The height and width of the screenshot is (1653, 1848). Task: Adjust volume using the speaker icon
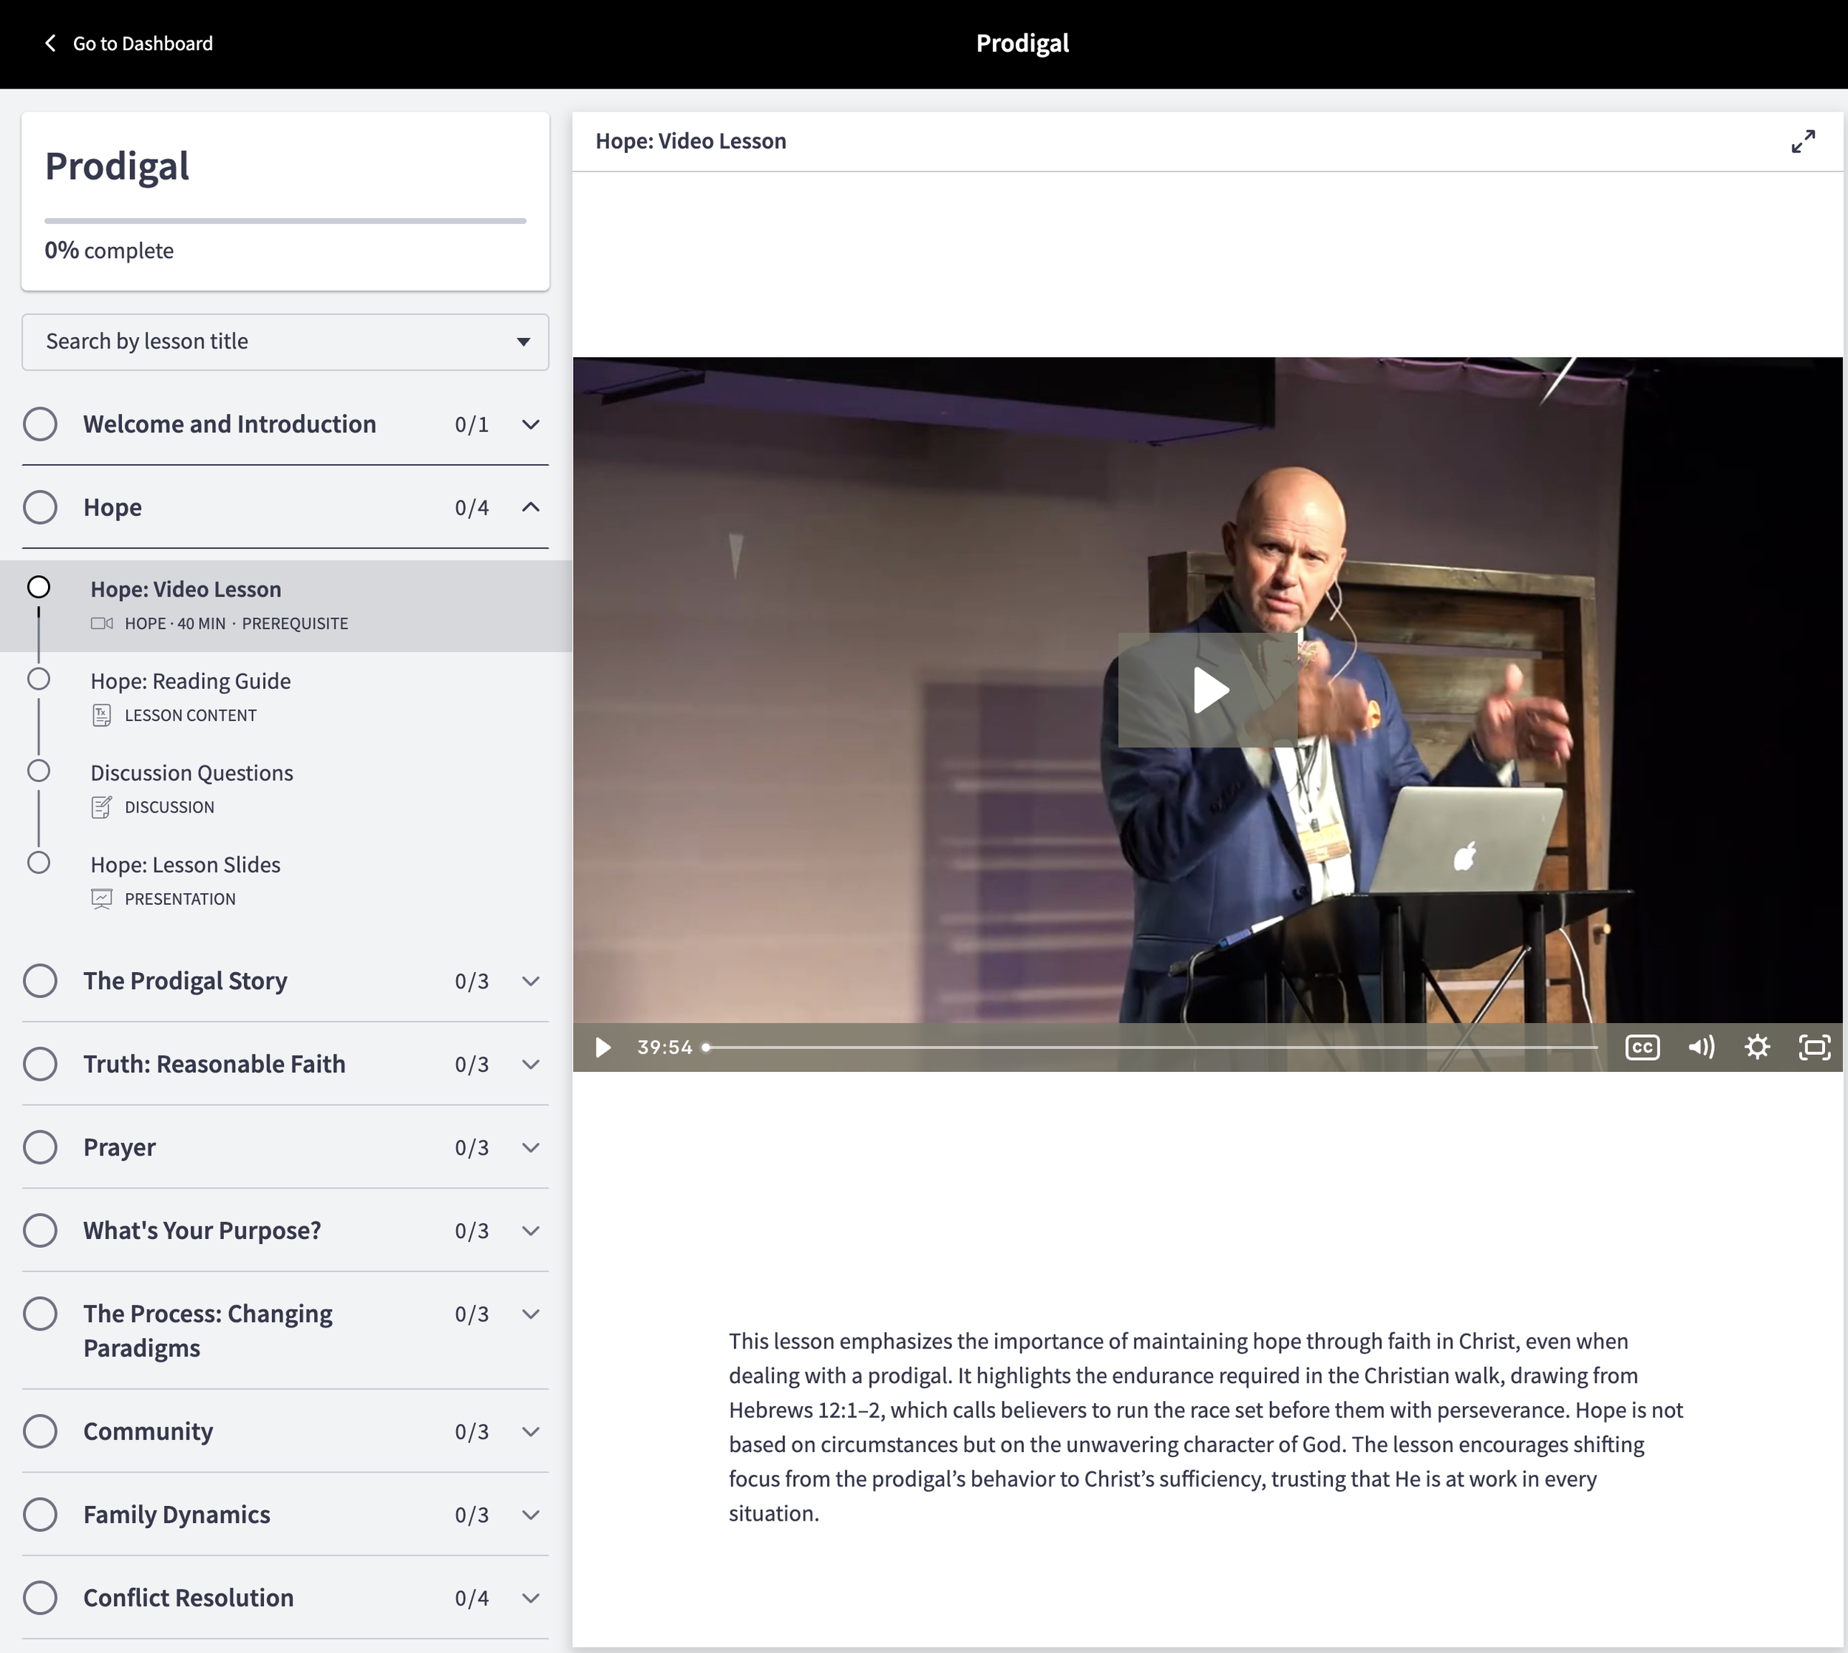(1700, 1046)
